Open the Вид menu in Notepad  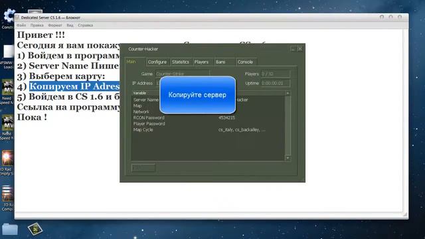point(70,25)
